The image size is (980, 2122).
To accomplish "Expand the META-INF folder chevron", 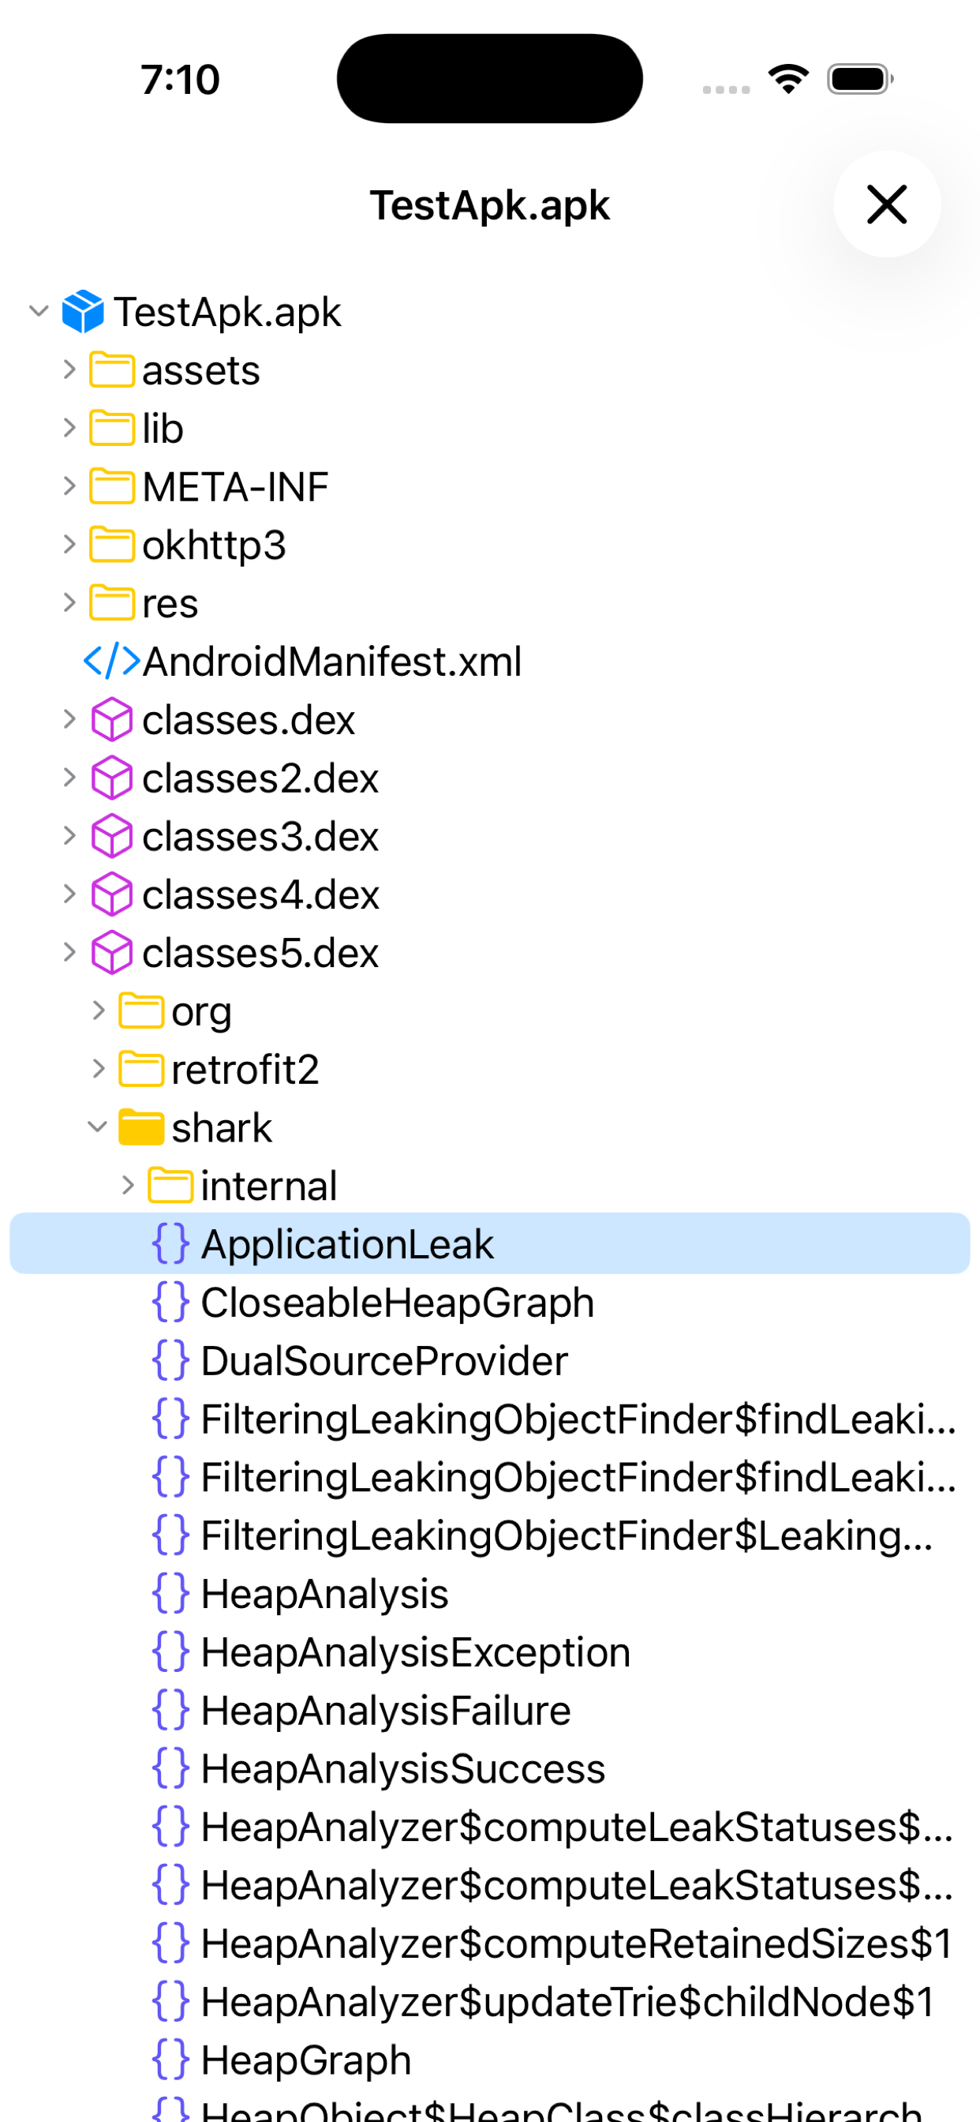I will pyautogui.click(x=69, y=486).
